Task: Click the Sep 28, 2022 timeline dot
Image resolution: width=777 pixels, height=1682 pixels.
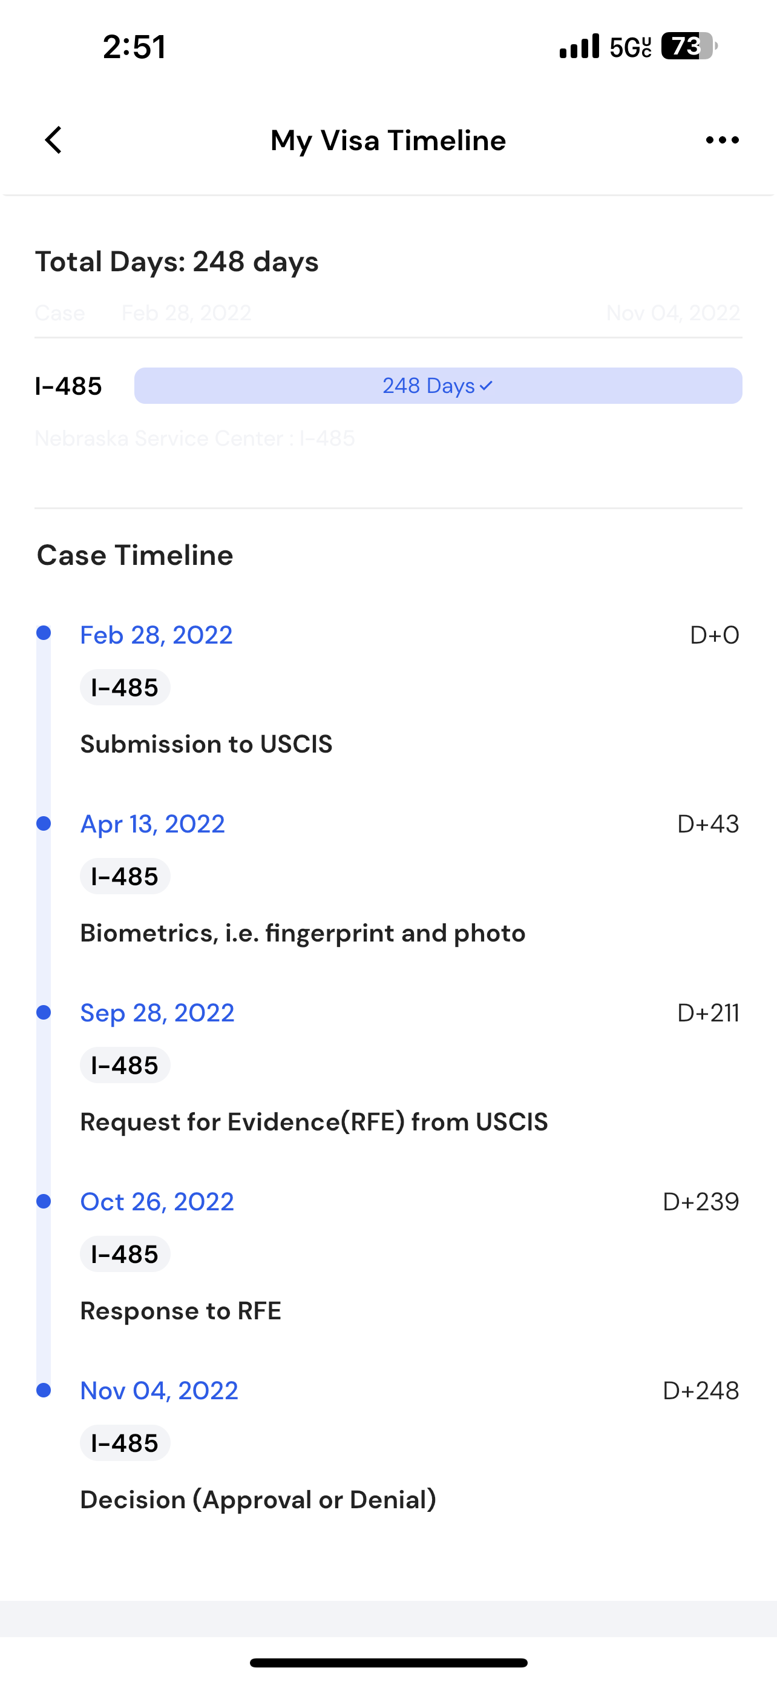Action: coord(44,1012)
